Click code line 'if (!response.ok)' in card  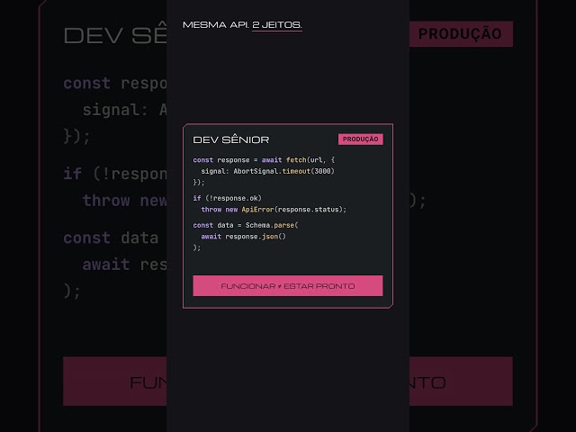coord(227,198)
